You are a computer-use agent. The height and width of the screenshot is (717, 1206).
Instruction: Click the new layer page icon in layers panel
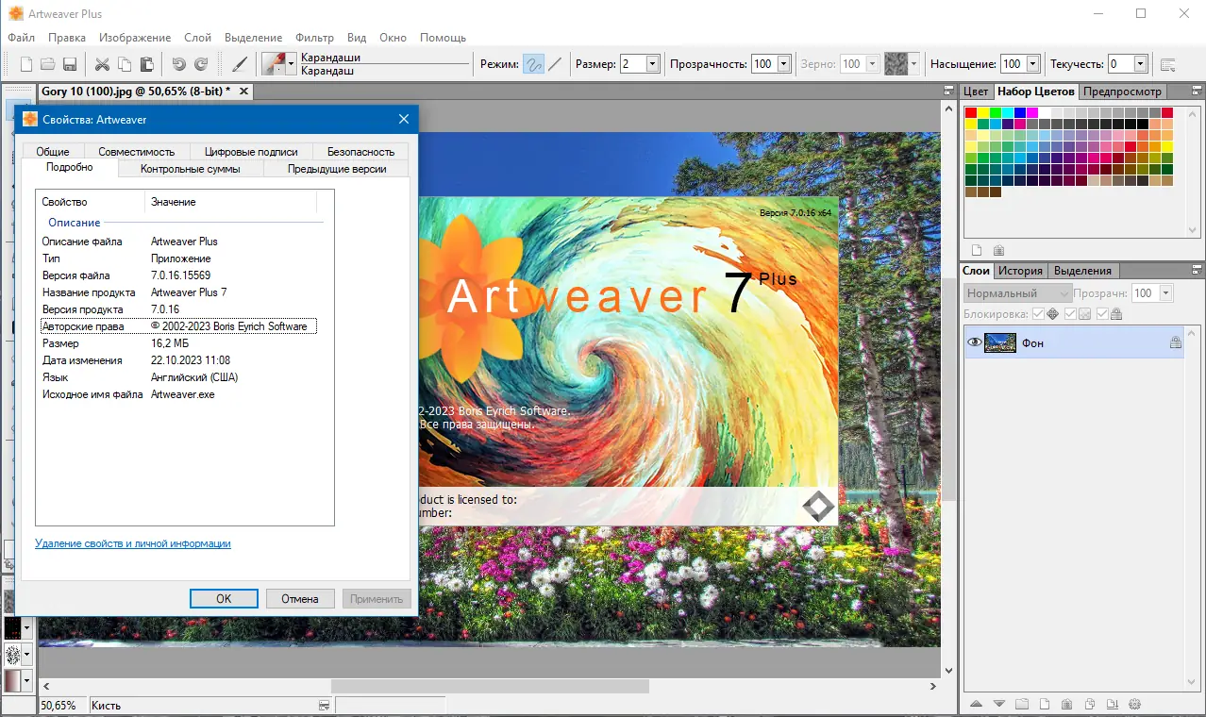(1045, 704)
